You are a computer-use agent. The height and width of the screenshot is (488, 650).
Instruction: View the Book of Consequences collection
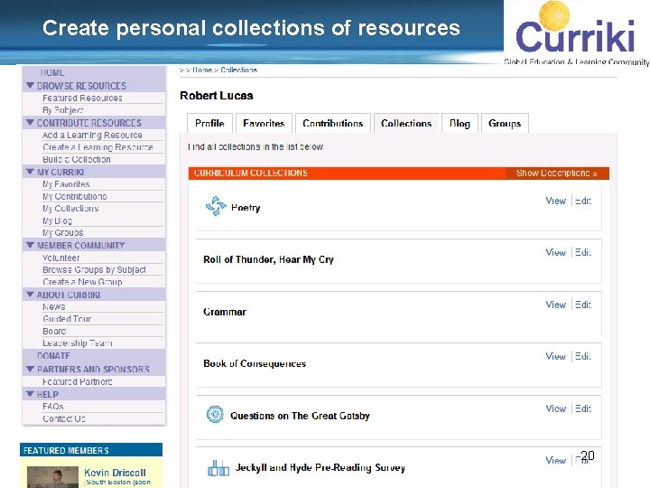point(555,356)
